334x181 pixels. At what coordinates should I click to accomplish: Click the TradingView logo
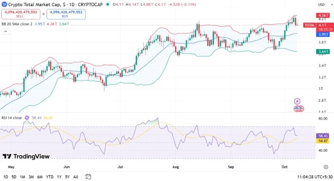click(26, 156)
